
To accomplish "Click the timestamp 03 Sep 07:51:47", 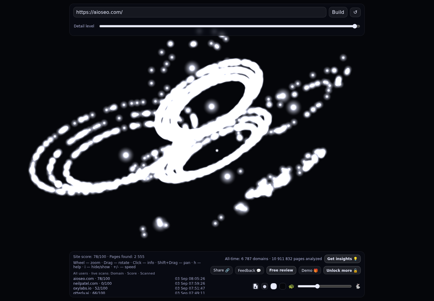I will tap(190, 288).
